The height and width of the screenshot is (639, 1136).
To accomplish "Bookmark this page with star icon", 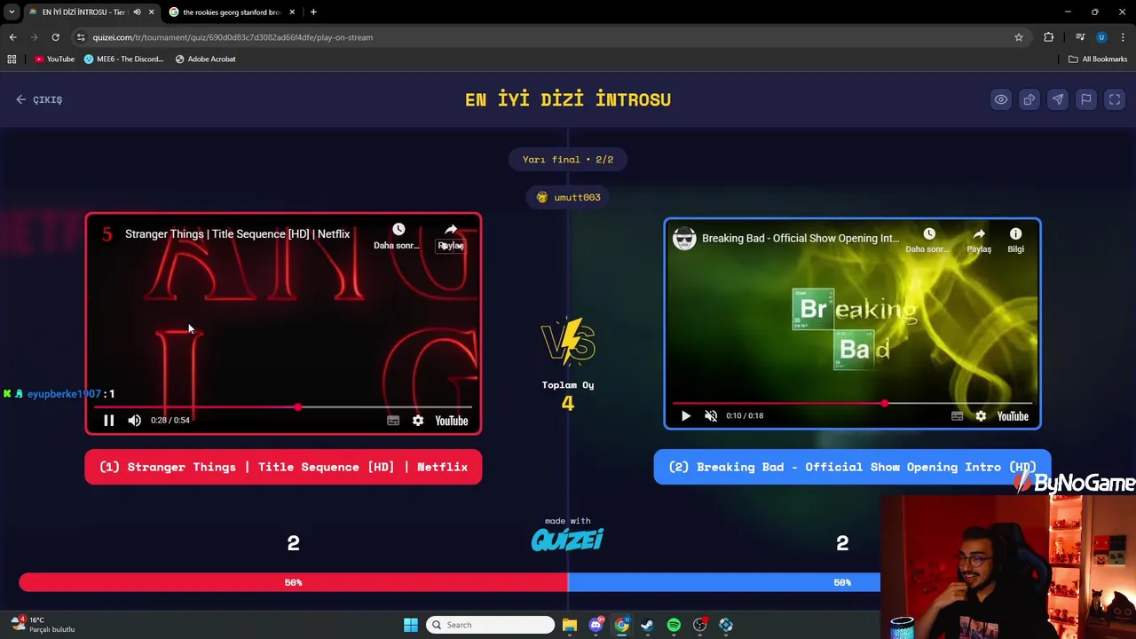I will tap(1019, 37).
